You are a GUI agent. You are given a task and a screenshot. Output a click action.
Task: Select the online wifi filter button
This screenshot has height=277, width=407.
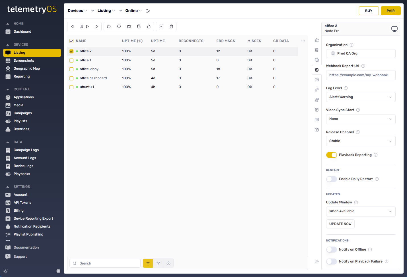click(148, 263)
